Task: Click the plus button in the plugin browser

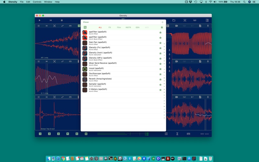Action: [163, 22]
